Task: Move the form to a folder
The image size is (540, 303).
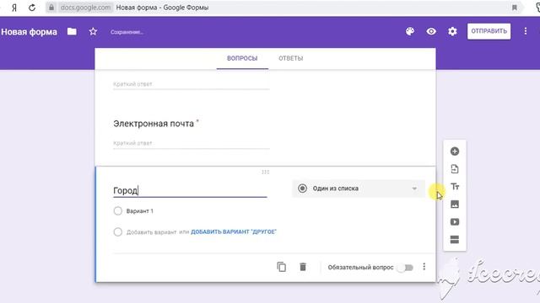Action: 72,32
